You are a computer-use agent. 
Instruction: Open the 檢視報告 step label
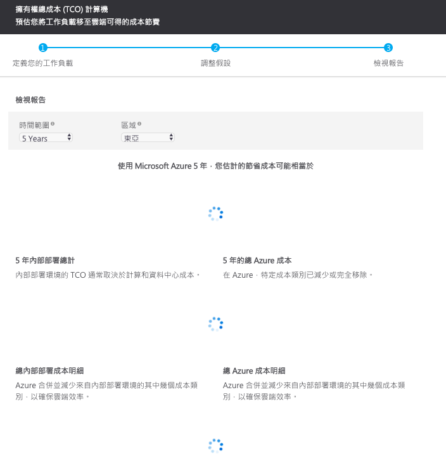click(x=388, y=63)
